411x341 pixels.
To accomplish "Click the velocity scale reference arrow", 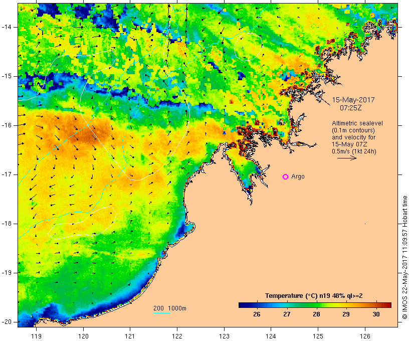I will 347,158.
